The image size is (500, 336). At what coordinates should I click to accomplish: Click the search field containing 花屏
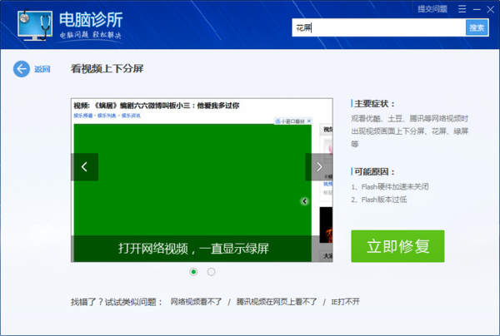click(379, 27)
